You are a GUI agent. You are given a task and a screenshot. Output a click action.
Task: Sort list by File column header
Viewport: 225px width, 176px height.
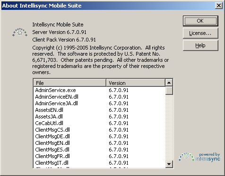click(69, 83)
